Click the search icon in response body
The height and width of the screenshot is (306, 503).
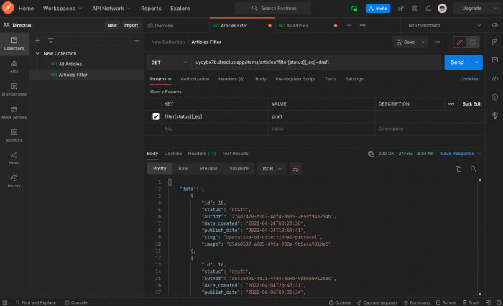tap(474, 168)
